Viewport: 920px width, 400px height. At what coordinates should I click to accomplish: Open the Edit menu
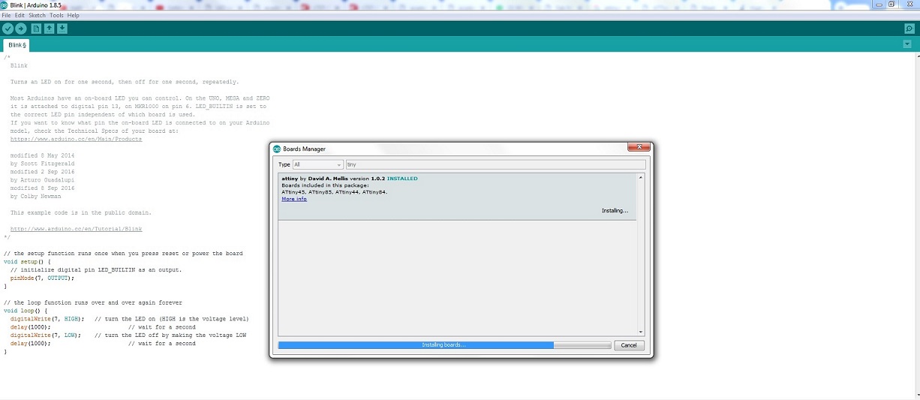20,15
